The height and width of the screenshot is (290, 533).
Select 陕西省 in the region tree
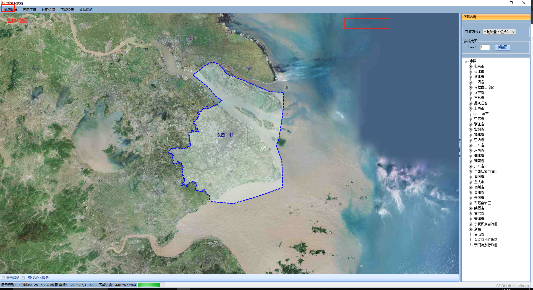tap(479, 208)
